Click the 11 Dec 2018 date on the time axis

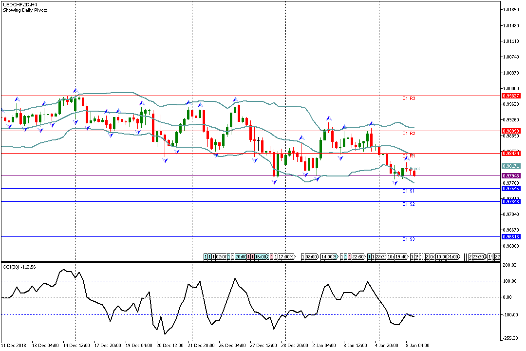point(14,345)
